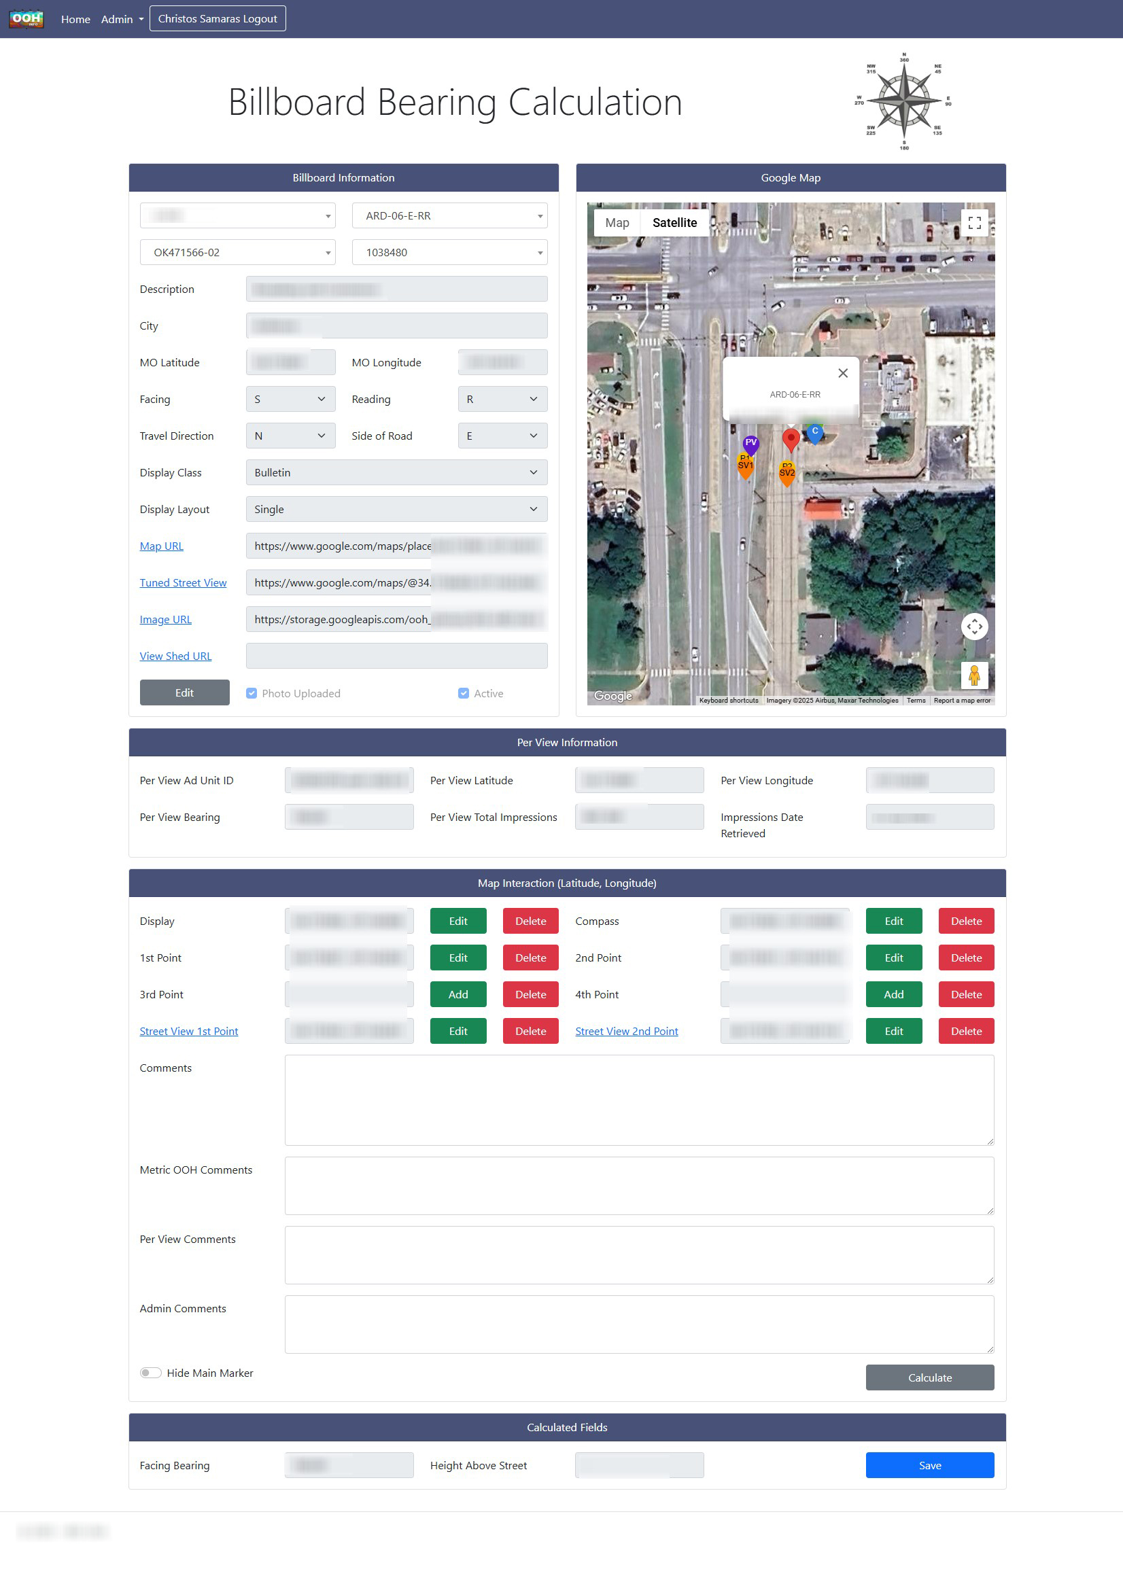Click in the Admin Comments text area
Screen dimensions: 1123x1580
pyautogui.click(x=639, y=1324)
